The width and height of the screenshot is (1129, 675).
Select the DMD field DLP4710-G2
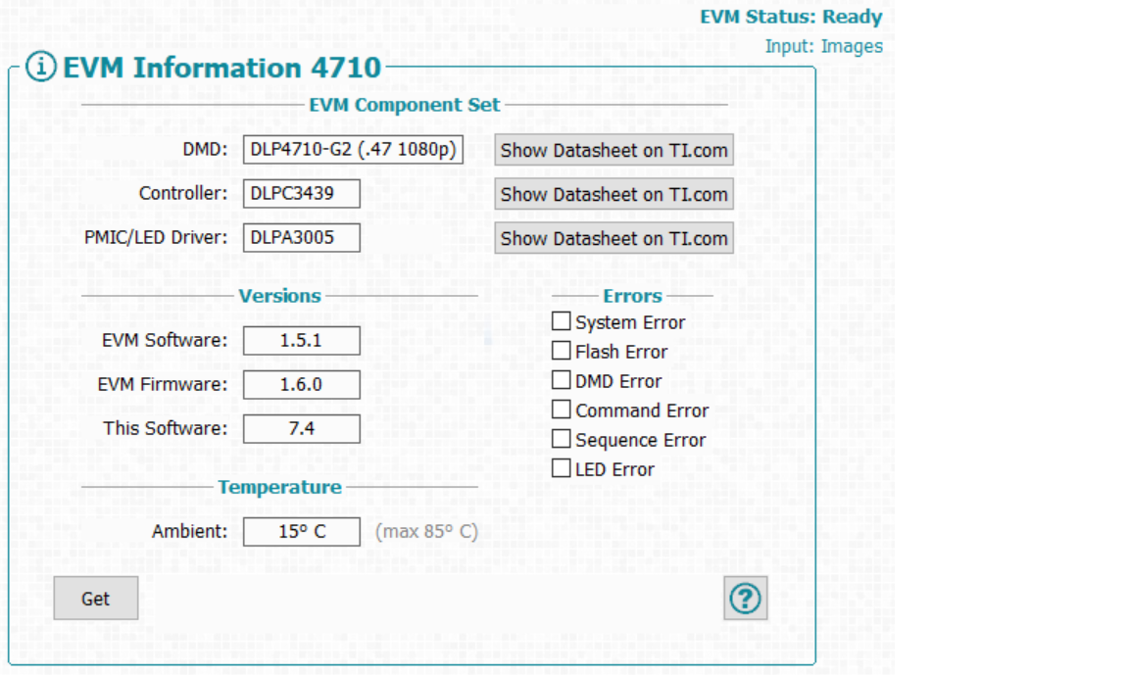[x=353, y=150]
